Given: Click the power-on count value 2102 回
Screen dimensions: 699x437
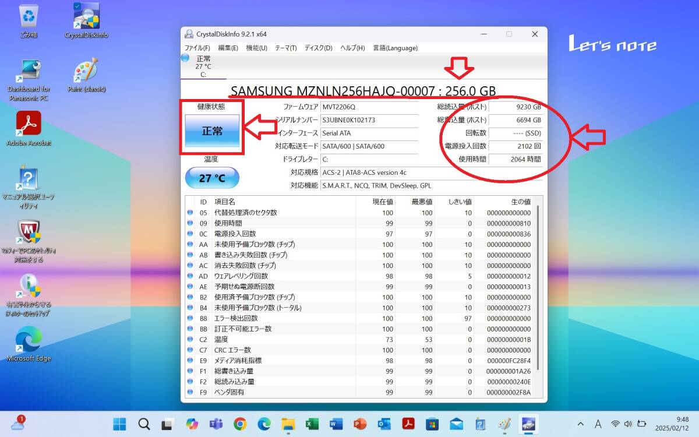Looking at the screenshot, I should pos(516,146).
